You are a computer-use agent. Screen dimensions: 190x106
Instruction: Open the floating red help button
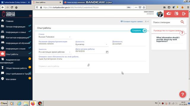pyautogui.click(x=183, y=94)
